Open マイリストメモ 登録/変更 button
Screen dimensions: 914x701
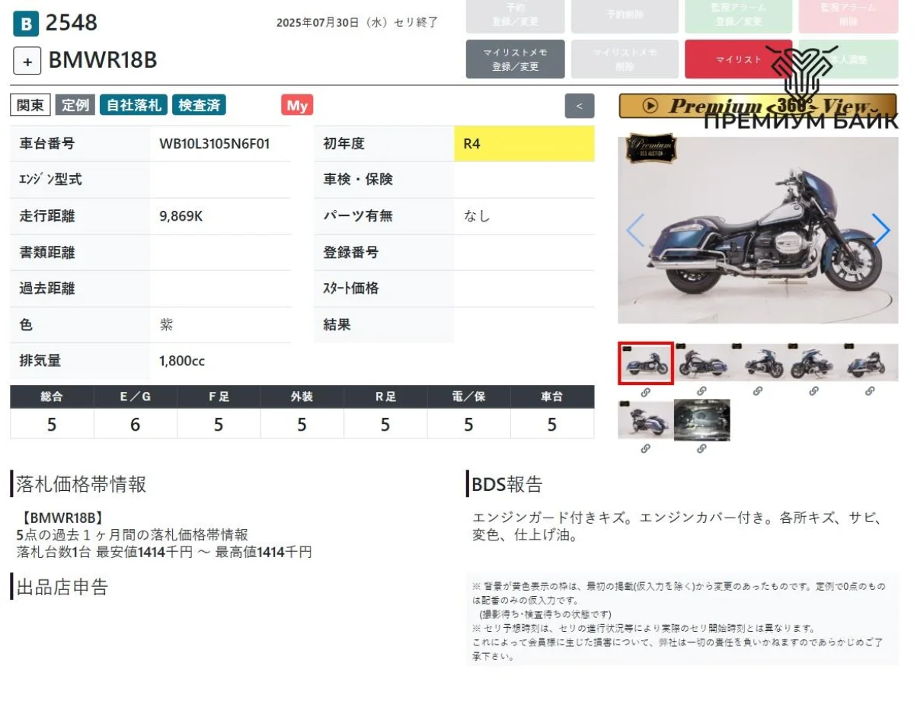[515, 59]
